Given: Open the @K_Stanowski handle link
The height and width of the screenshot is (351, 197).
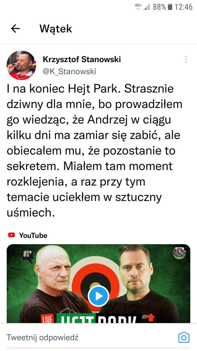Looking at the screenshot, I should click(69, 71).
